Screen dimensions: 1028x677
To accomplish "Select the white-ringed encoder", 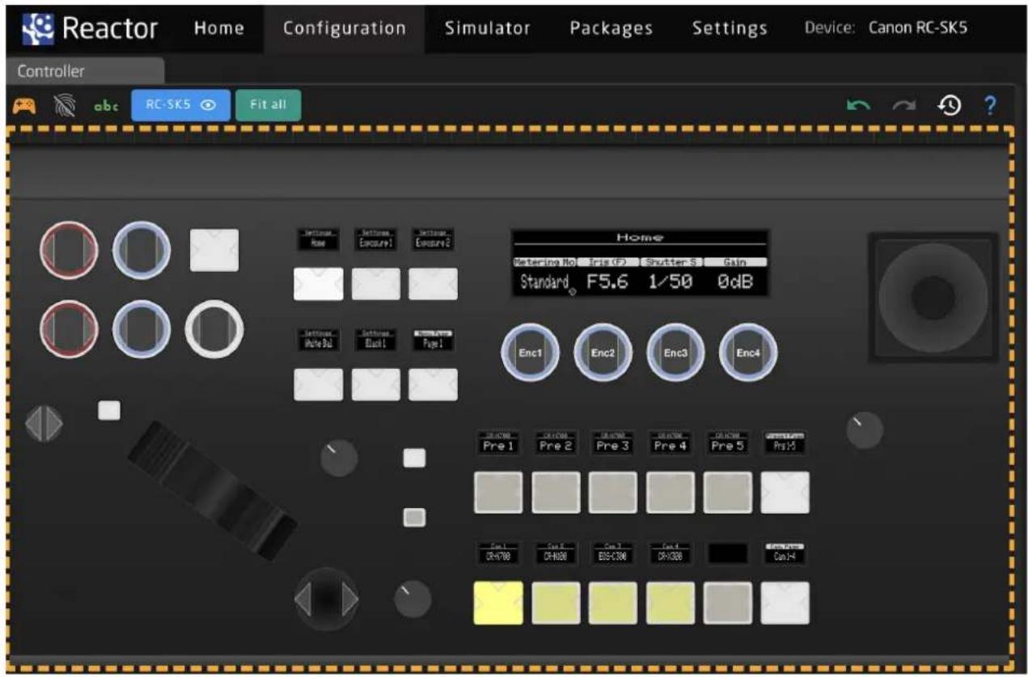I will tap(214, 329).
